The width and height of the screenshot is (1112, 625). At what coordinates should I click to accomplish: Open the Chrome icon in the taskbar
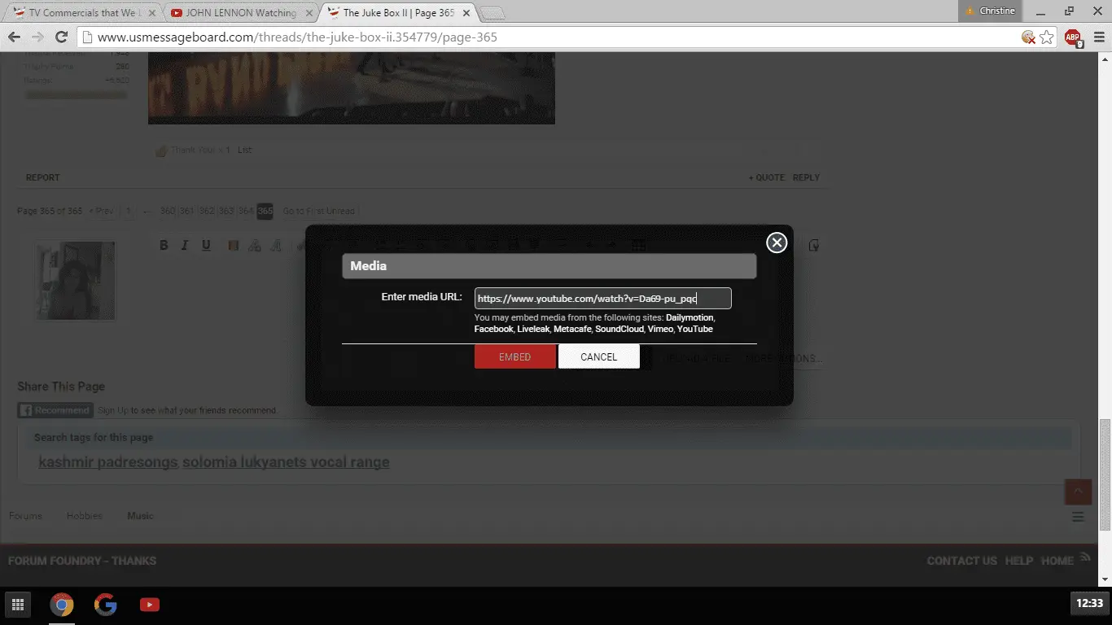click(62, 604)
